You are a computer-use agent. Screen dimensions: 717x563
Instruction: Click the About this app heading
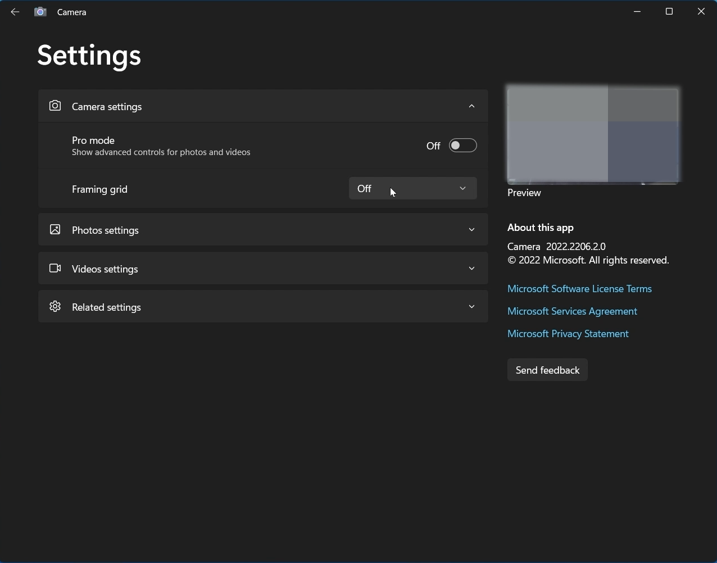pyautogui.click(x=540, y=228)
